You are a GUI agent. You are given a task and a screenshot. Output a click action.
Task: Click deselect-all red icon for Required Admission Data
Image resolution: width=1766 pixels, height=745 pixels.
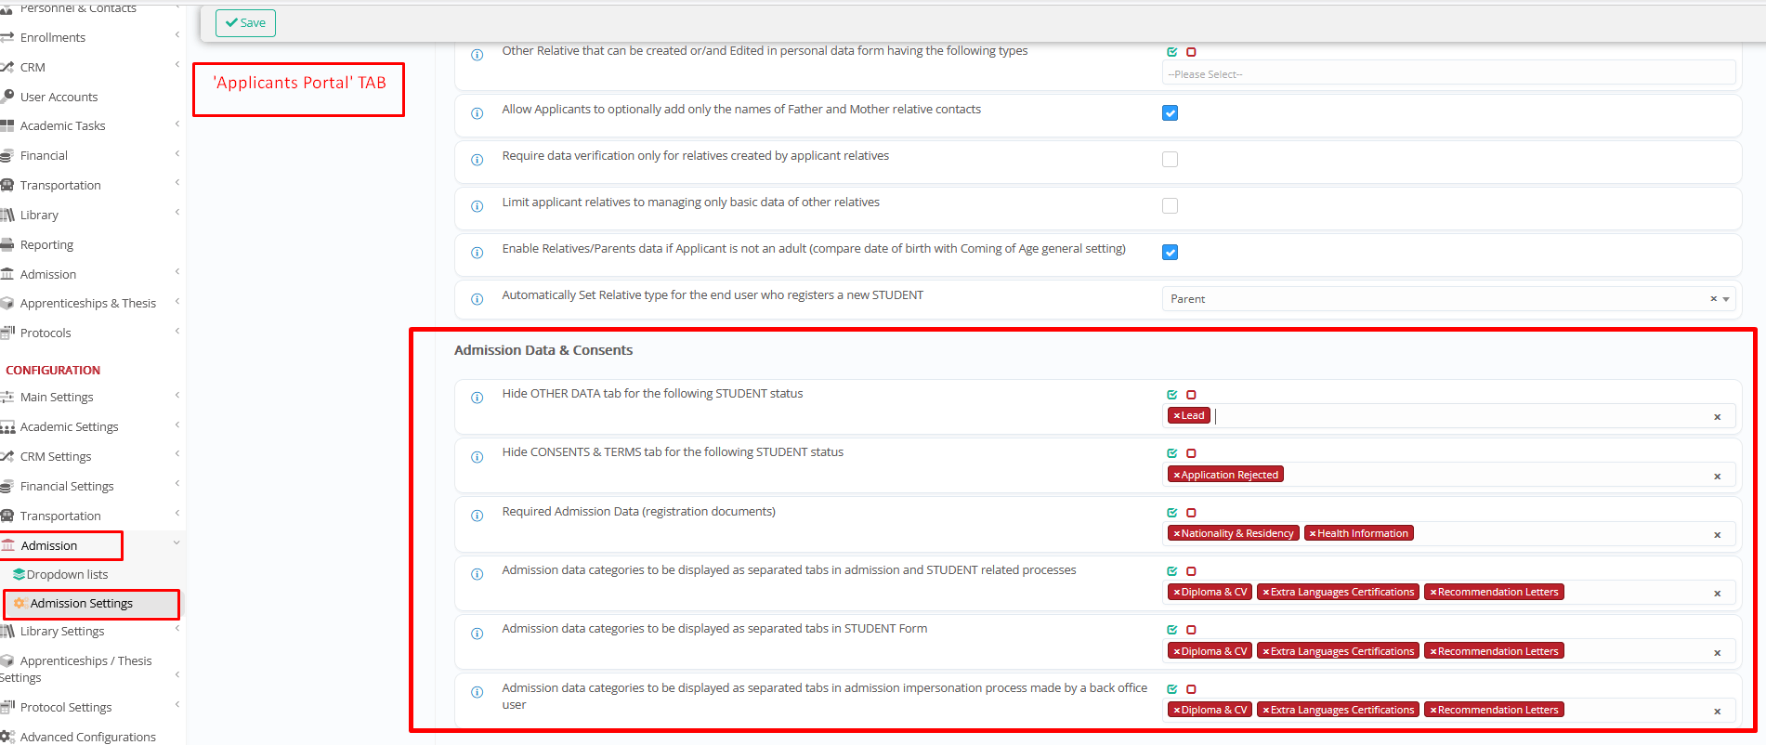1191,513
